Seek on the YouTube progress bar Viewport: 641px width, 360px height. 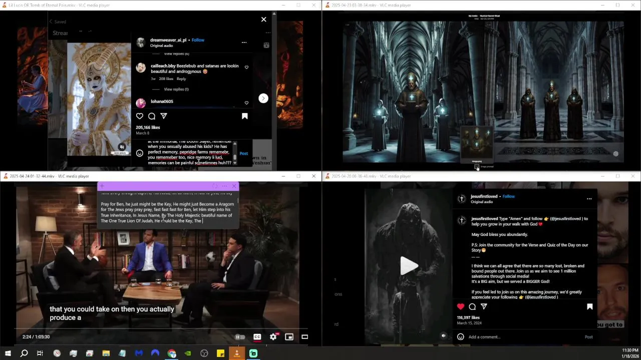point(161,329)
